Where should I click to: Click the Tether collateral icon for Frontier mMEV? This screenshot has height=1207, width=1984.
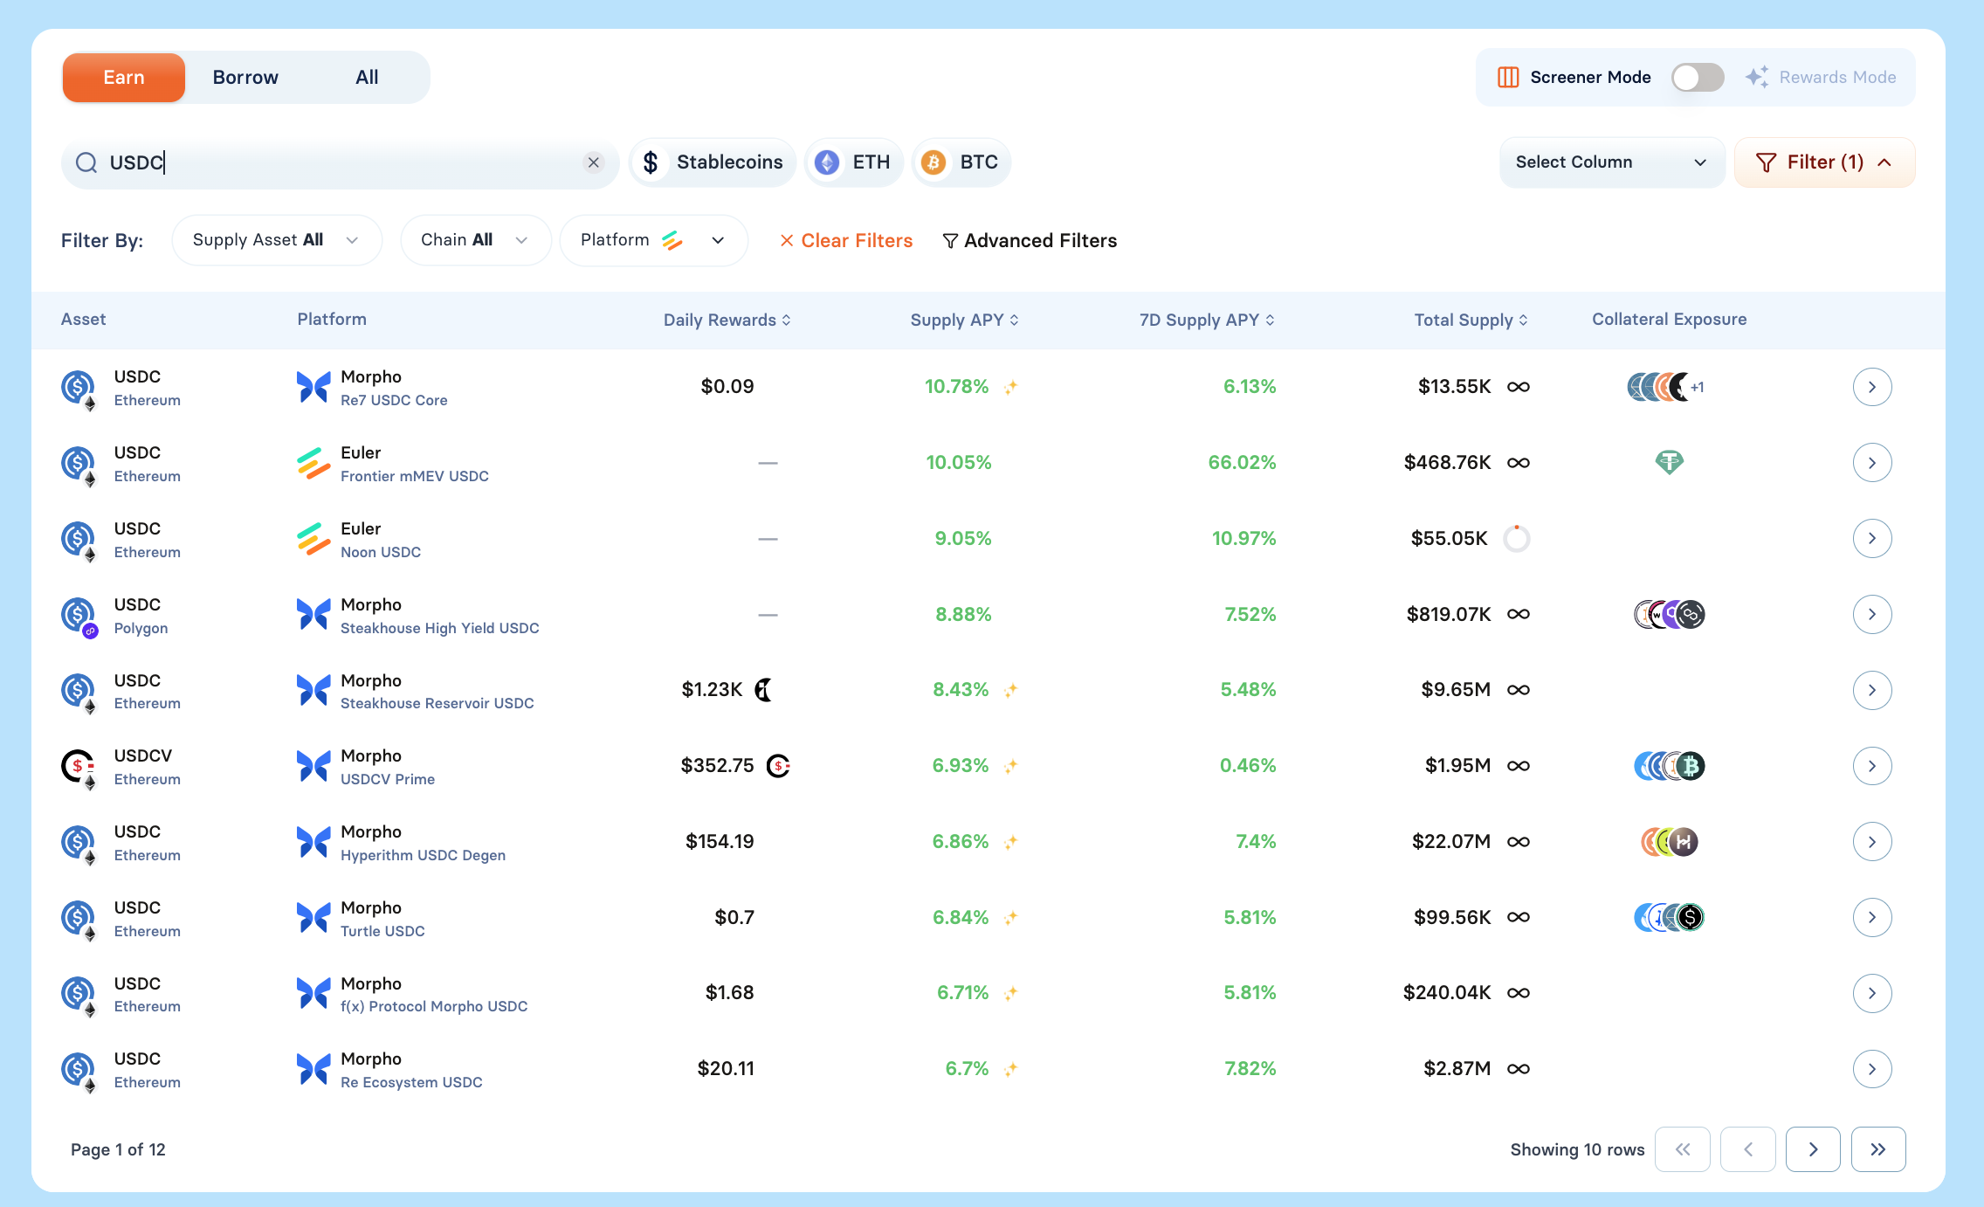tap(1669, 462)
